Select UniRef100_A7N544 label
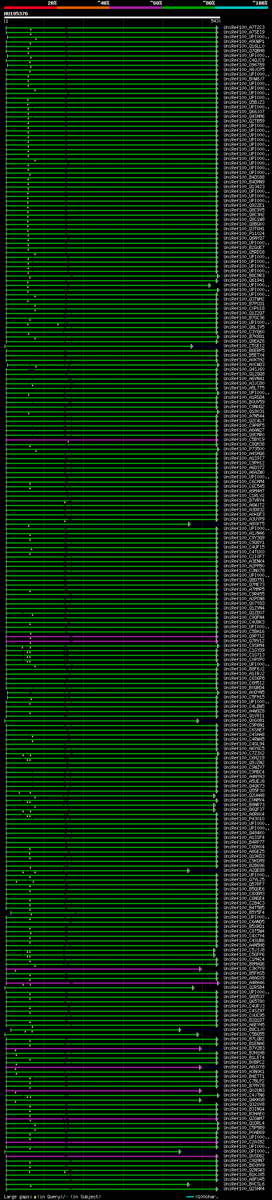Image resolution: width=272 pixels, height=1200 pixels. tap(244, 416)
